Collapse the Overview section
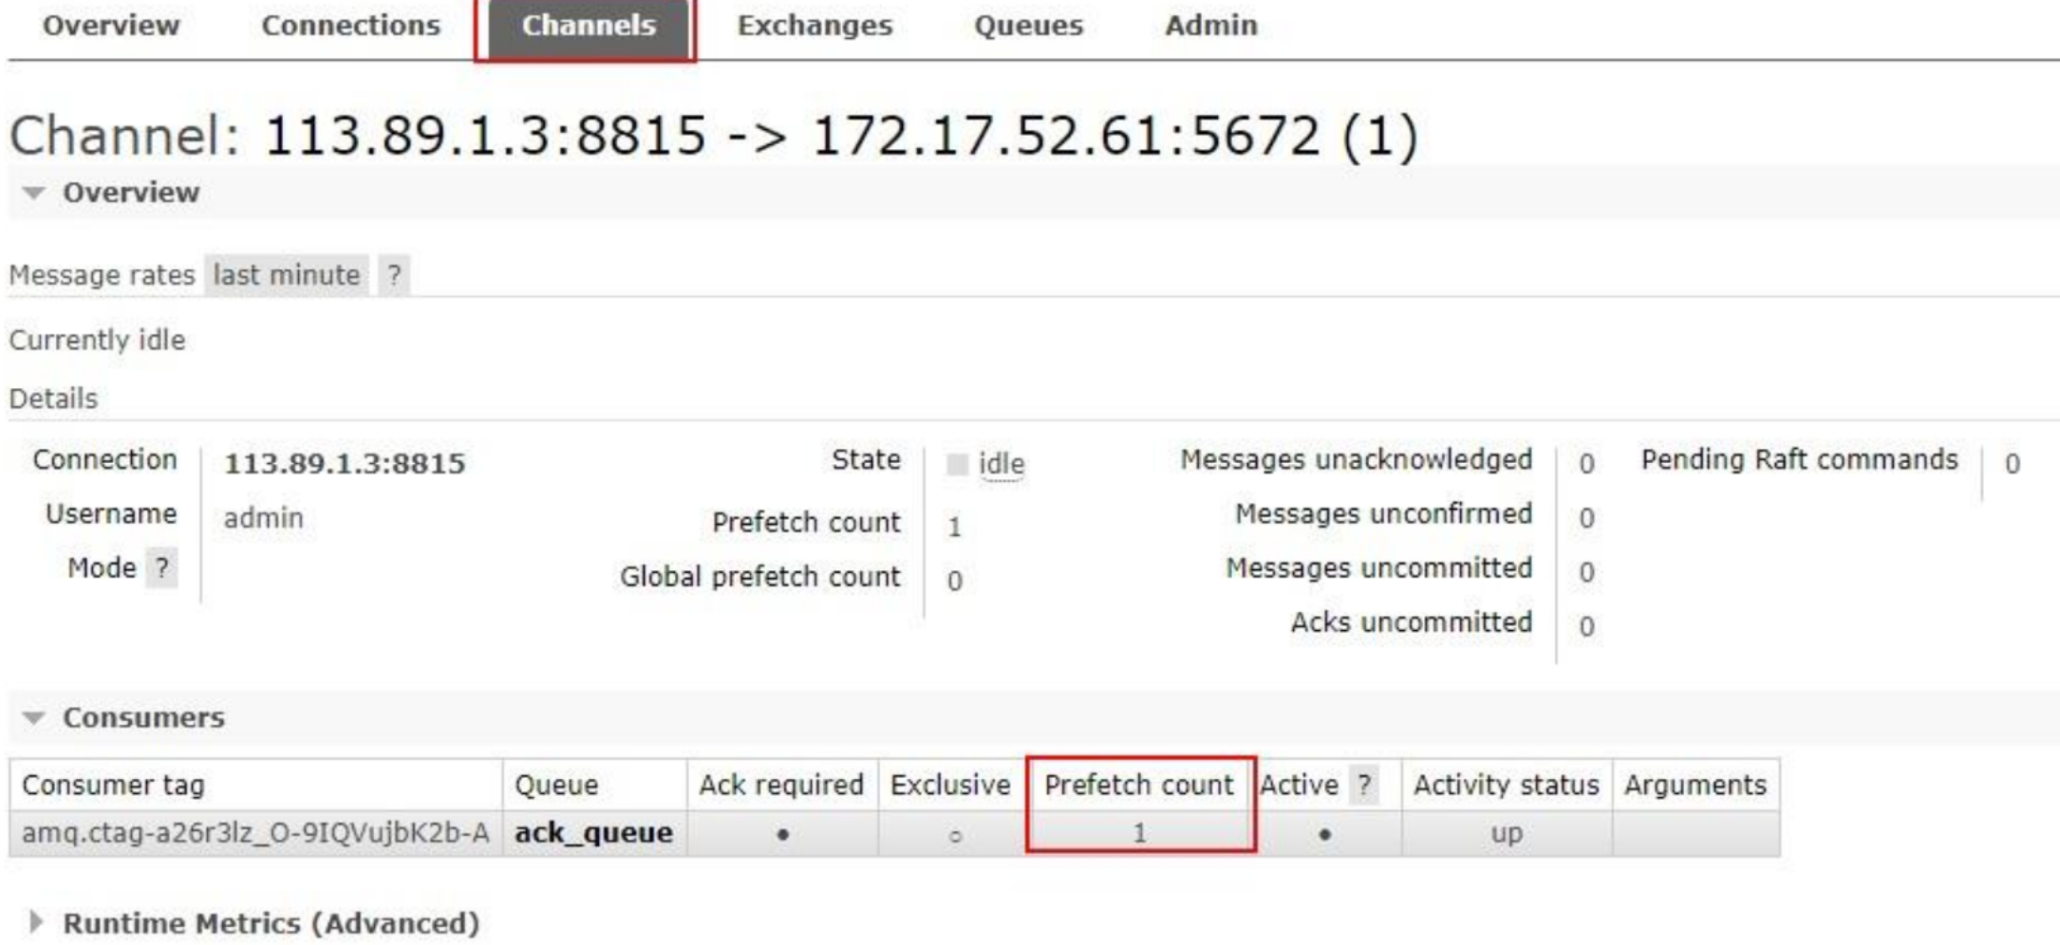The image size is (2060, 945). pos(130,193)
